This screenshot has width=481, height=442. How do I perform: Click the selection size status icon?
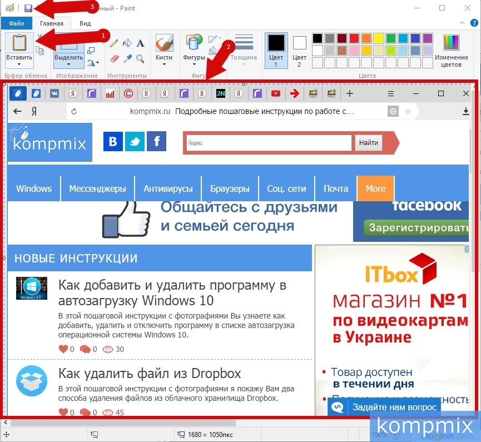[x=95, y=434]
